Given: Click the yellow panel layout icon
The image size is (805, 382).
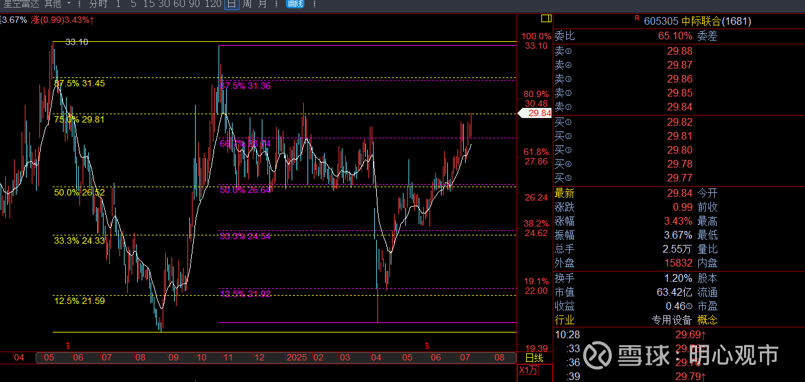Looking at the screenshot, I should (546, 19).
